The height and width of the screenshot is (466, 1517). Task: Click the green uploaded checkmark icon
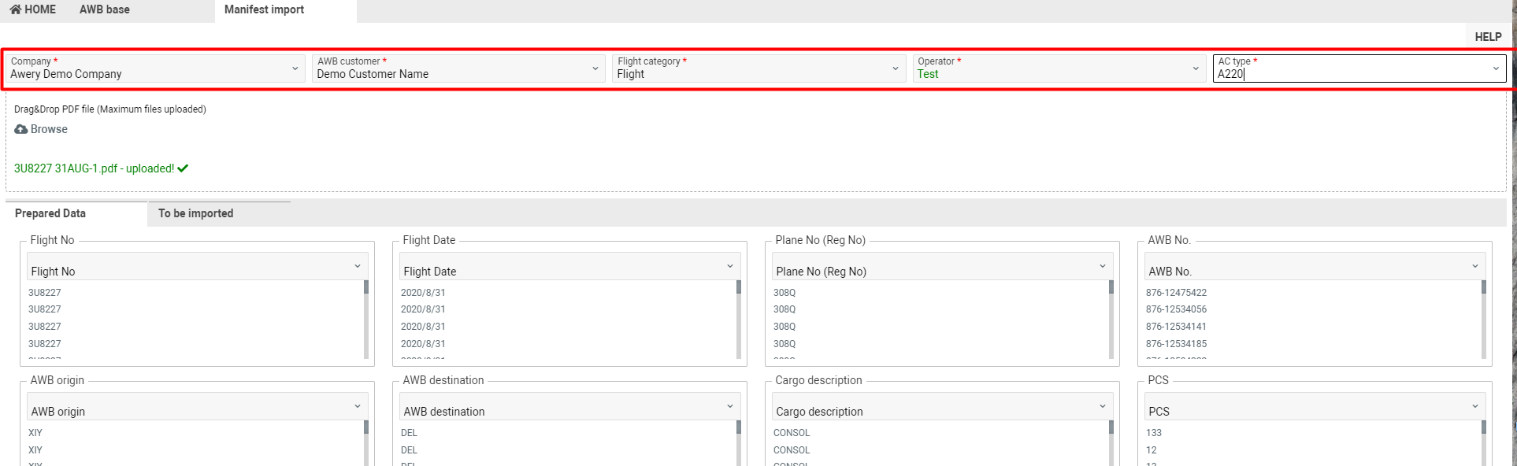point(183,168)
